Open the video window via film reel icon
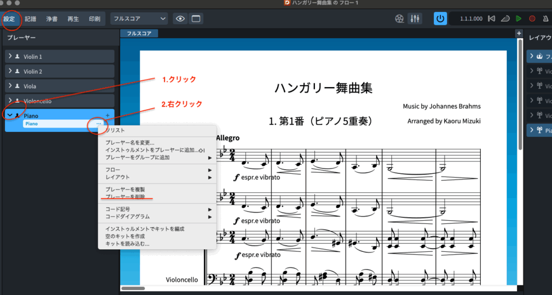The height and width of the screenshot is (295, 552). click(398, 19)
